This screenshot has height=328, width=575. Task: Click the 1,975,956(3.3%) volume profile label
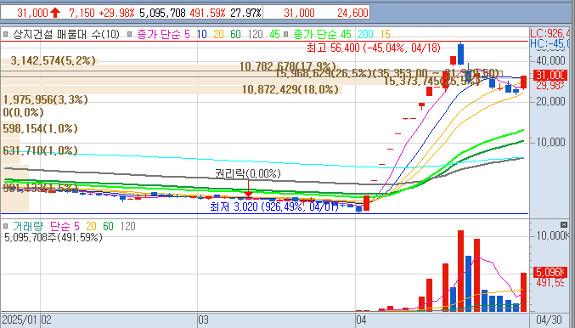(46, 99)
